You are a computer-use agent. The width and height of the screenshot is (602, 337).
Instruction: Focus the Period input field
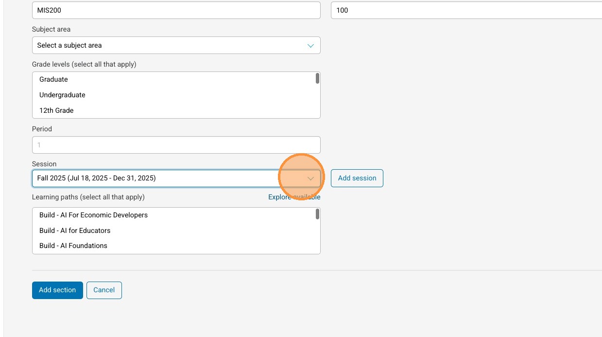pos(176,145)
